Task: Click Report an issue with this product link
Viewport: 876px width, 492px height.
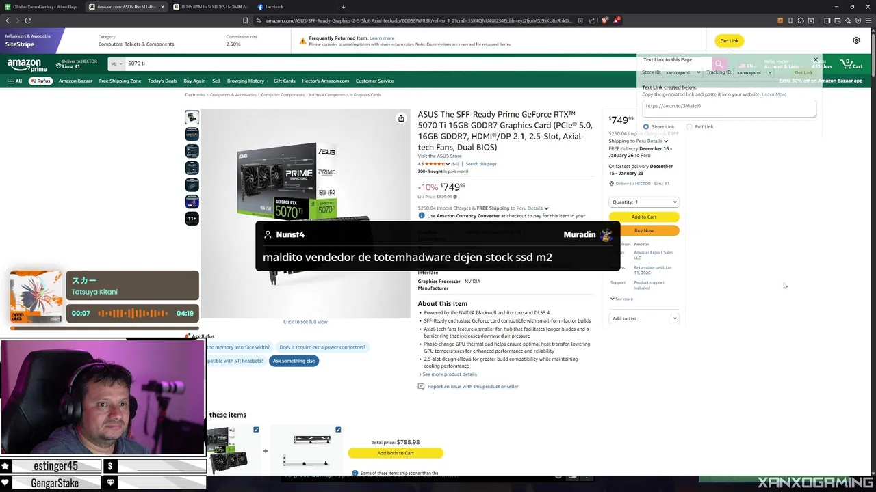Action: [x=473, y=387]
